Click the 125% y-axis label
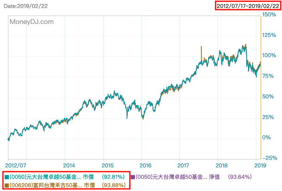 click(x=269, y=35)
